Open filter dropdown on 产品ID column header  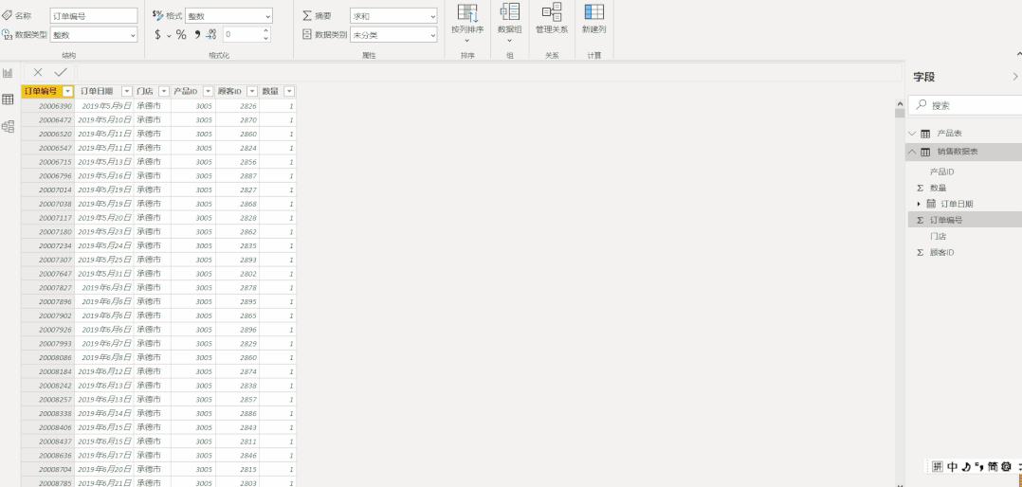pyautogui.click(x=208, y=91)
